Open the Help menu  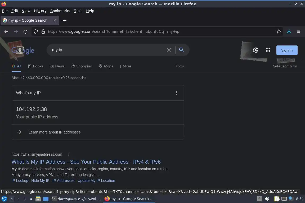(90, 11)
